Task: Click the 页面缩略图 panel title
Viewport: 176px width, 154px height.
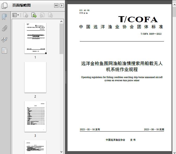Action: point(21,5)
